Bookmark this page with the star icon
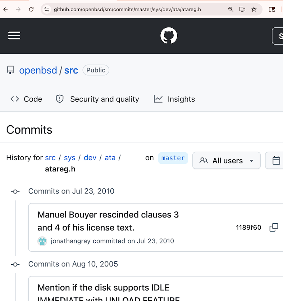 (x=254, y=9)
